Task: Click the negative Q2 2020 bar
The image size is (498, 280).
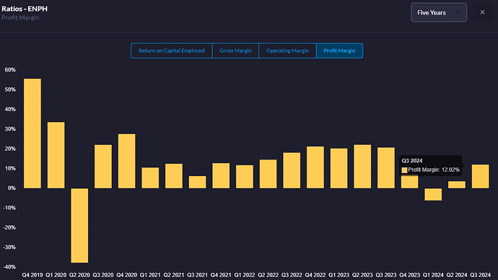Action: click(79, 225)
